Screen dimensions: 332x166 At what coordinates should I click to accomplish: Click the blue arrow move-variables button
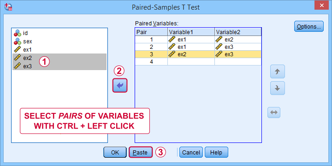(x=120, y=86)
